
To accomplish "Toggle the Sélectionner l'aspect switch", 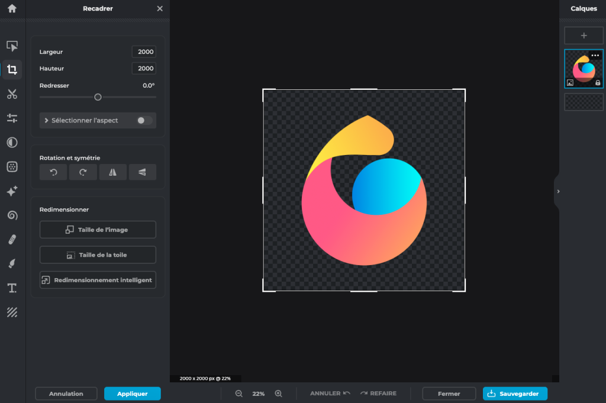I will [144, 121].
